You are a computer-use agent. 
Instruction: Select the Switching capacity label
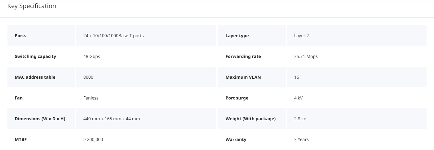pyautogui.click(x=35, y=56)
